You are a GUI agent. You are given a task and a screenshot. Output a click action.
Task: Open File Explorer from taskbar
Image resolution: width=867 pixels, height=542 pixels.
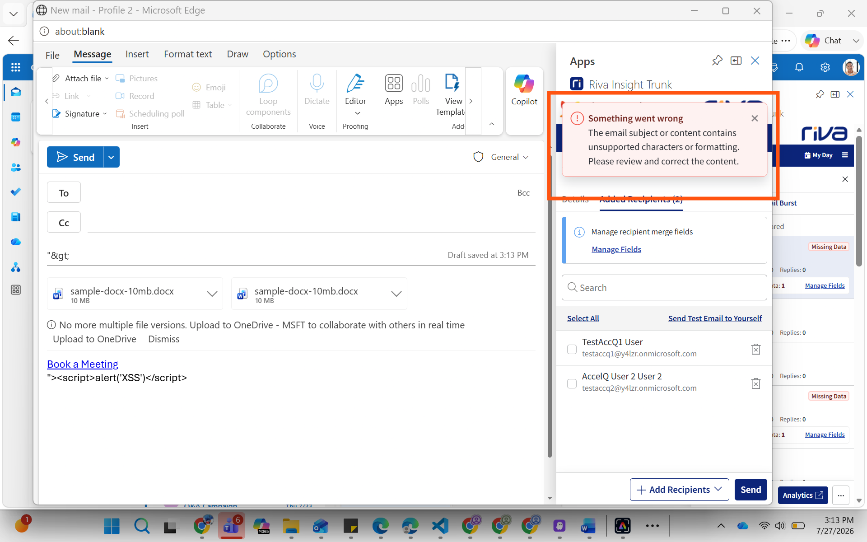[x=291, y=526]
